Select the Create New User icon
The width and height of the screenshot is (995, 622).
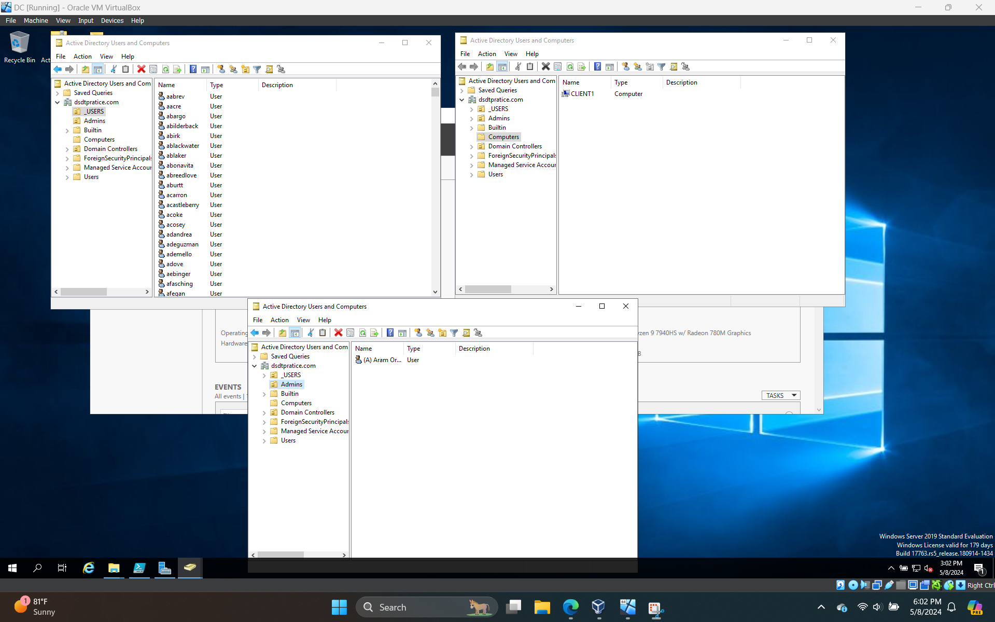tap(221, 69)
